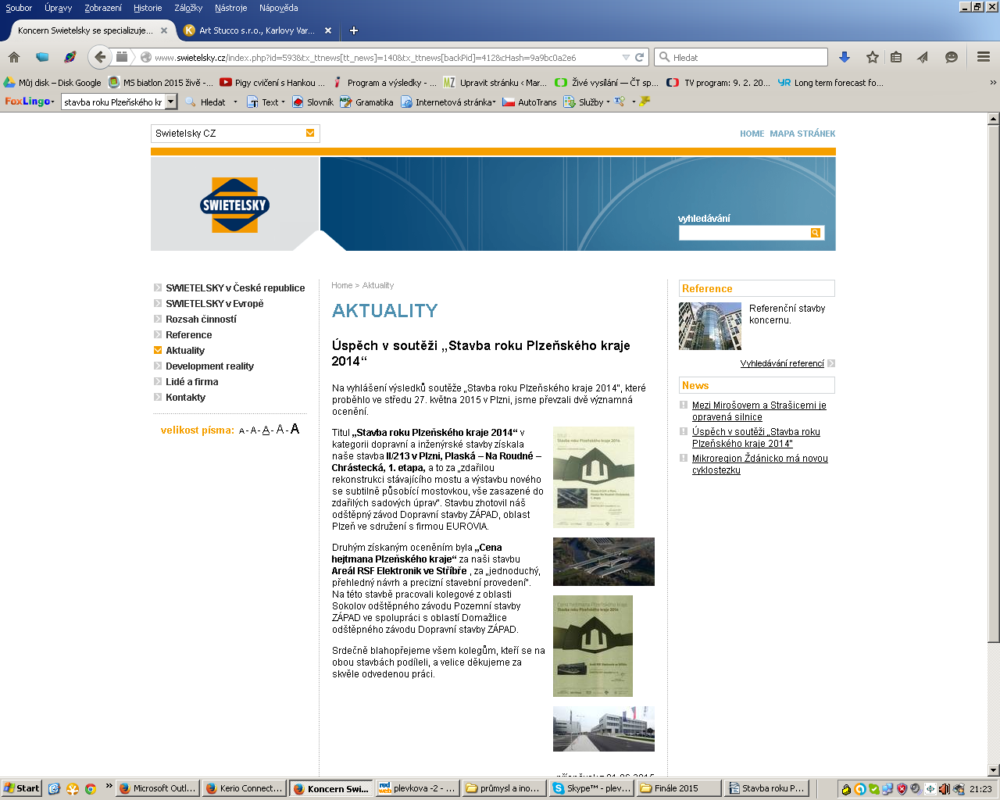Open Lidé a firma menu item

pyautogui.click(x=191, y=381)
